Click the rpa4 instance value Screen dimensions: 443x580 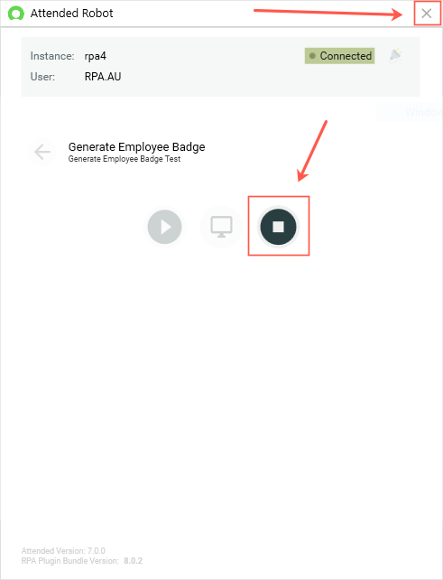(96, 56)
